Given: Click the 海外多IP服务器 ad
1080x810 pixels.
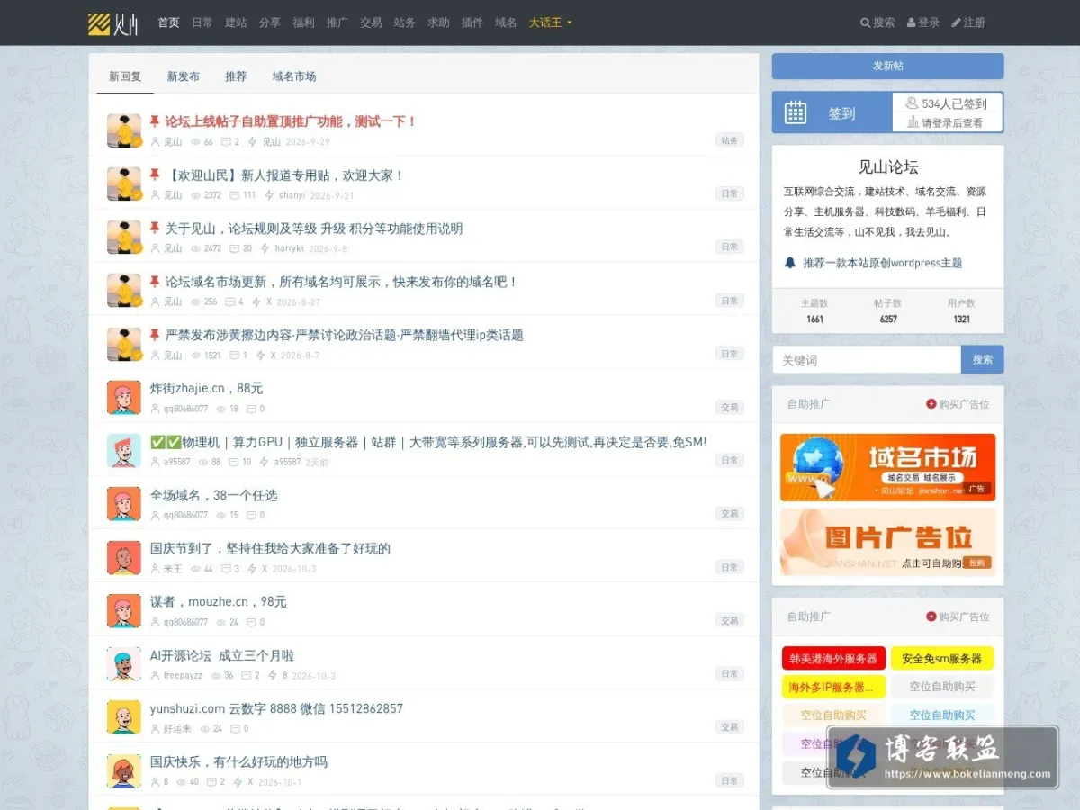Looking at the screenshot, I should (833, 687).
